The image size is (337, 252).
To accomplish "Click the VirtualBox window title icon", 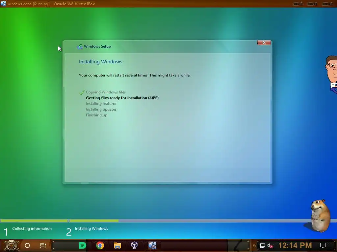I will 3,4.
